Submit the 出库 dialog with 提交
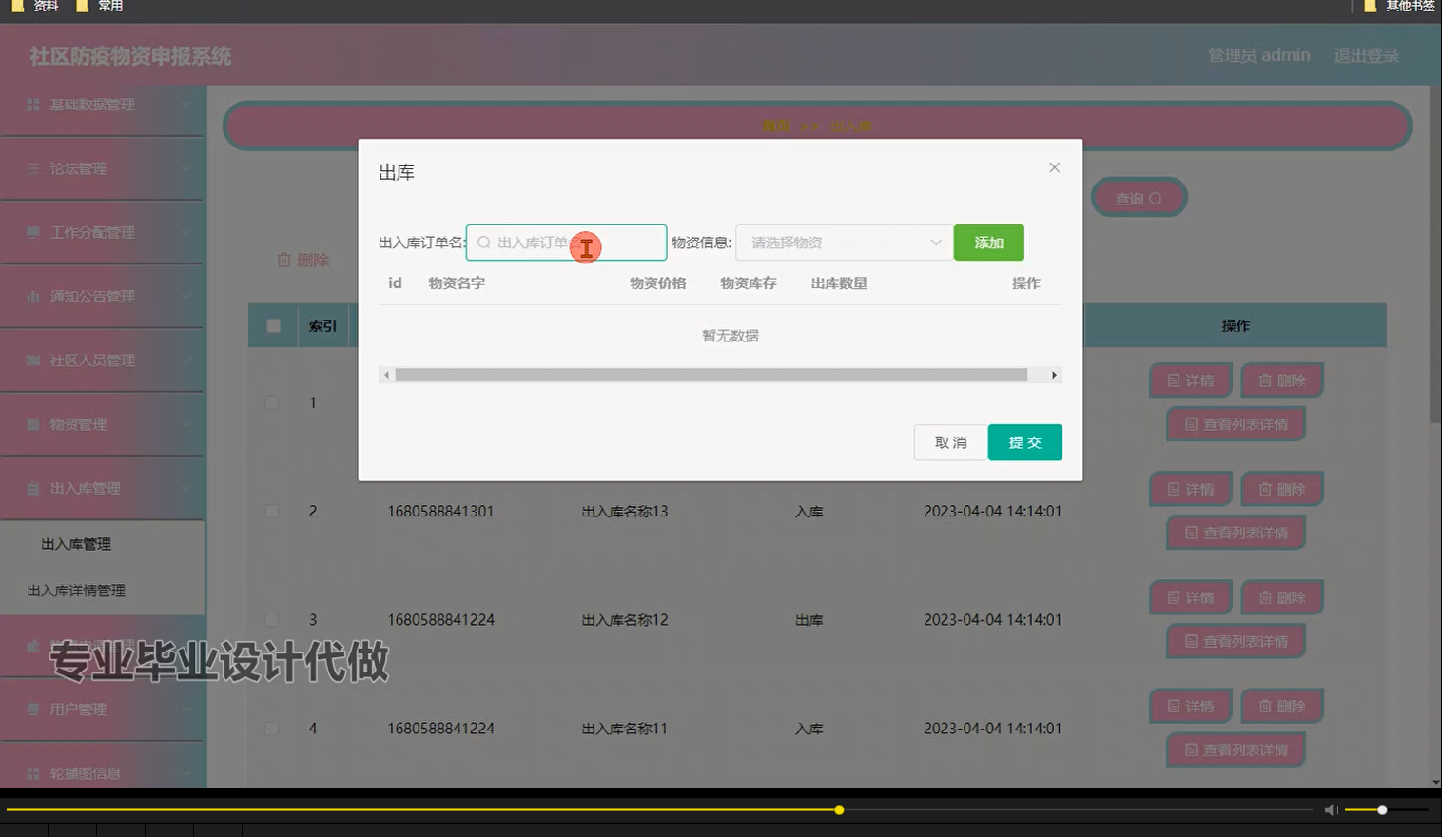 coord(1024,441)
